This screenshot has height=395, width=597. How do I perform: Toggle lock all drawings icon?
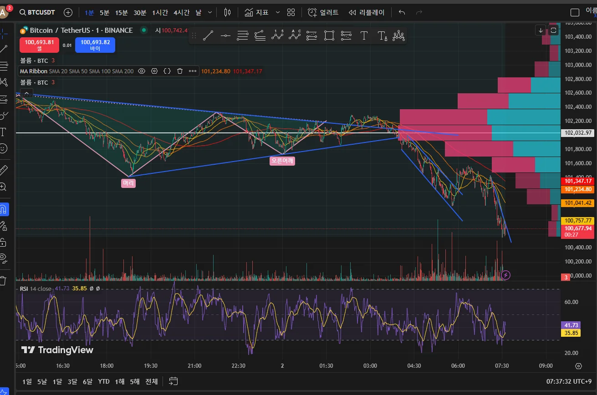[x=4, y=242]
